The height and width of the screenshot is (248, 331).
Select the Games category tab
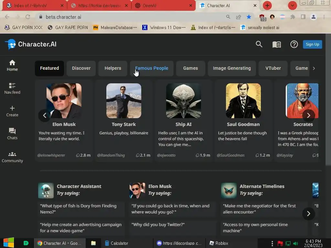click(x=190, y=68)
